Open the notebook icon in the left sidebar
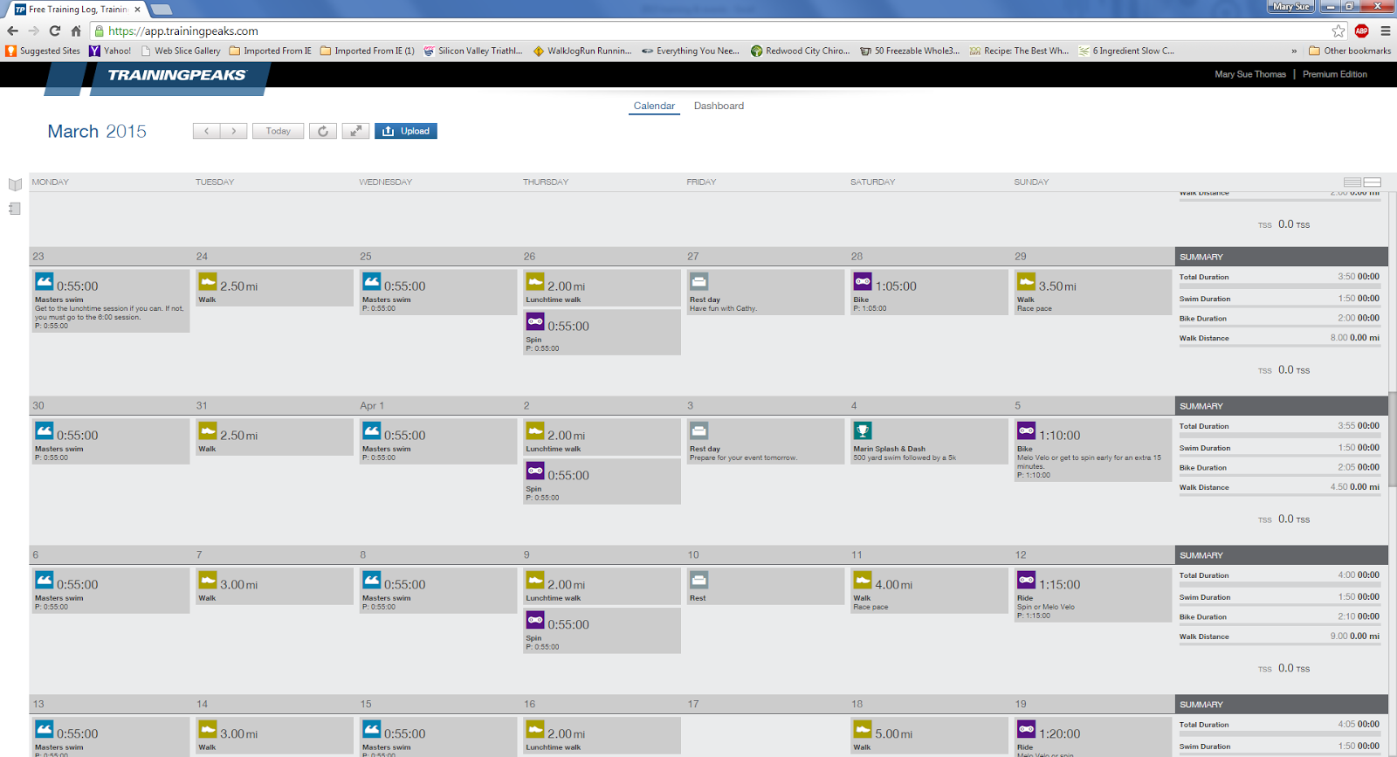This screenshot has width=1397, height=757. (15, 209)
